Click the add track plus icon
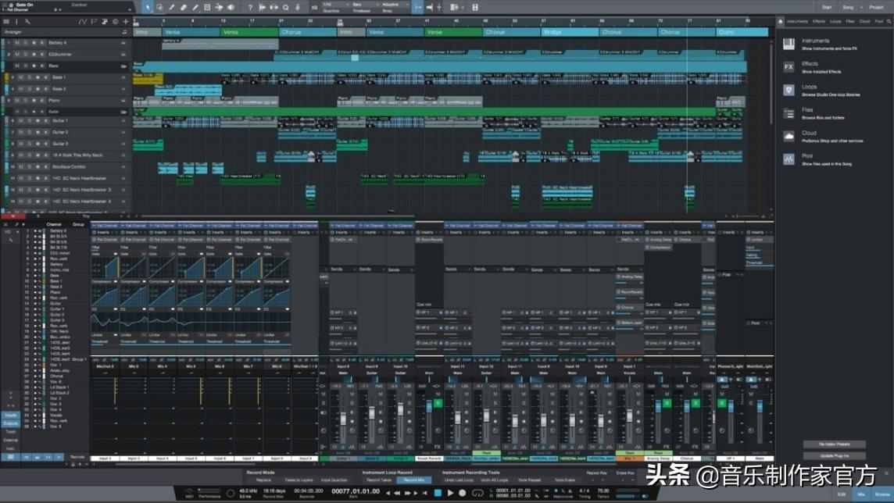 coord(125,21)
